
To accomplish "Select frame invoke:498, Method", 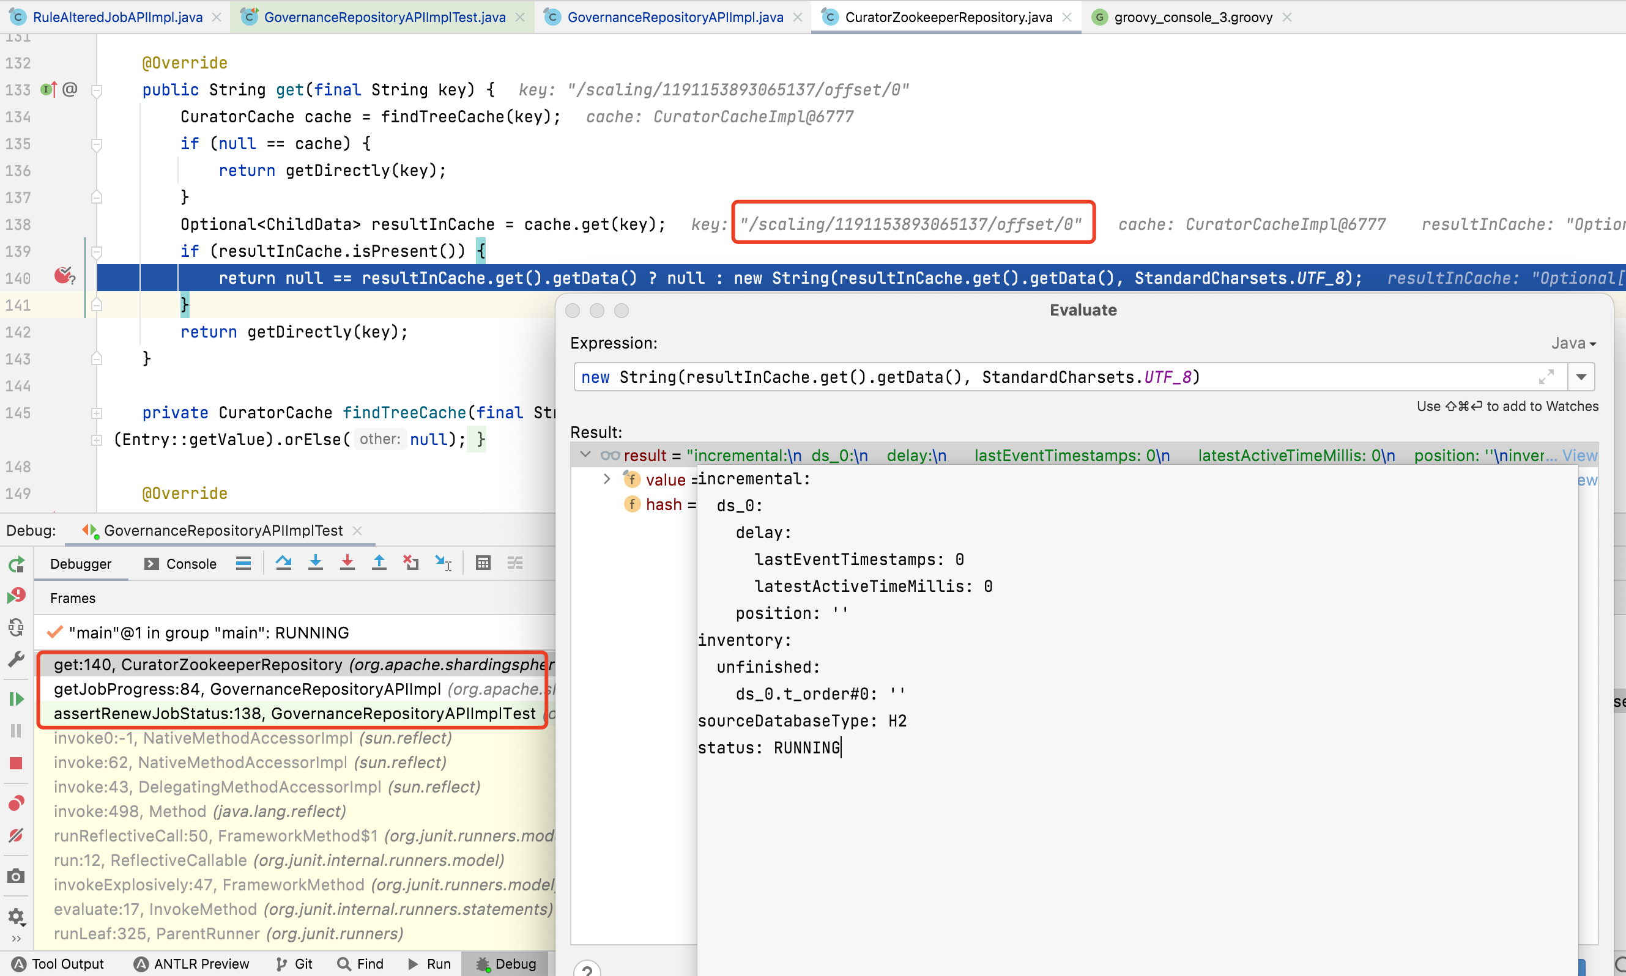I will click(294, 811).
